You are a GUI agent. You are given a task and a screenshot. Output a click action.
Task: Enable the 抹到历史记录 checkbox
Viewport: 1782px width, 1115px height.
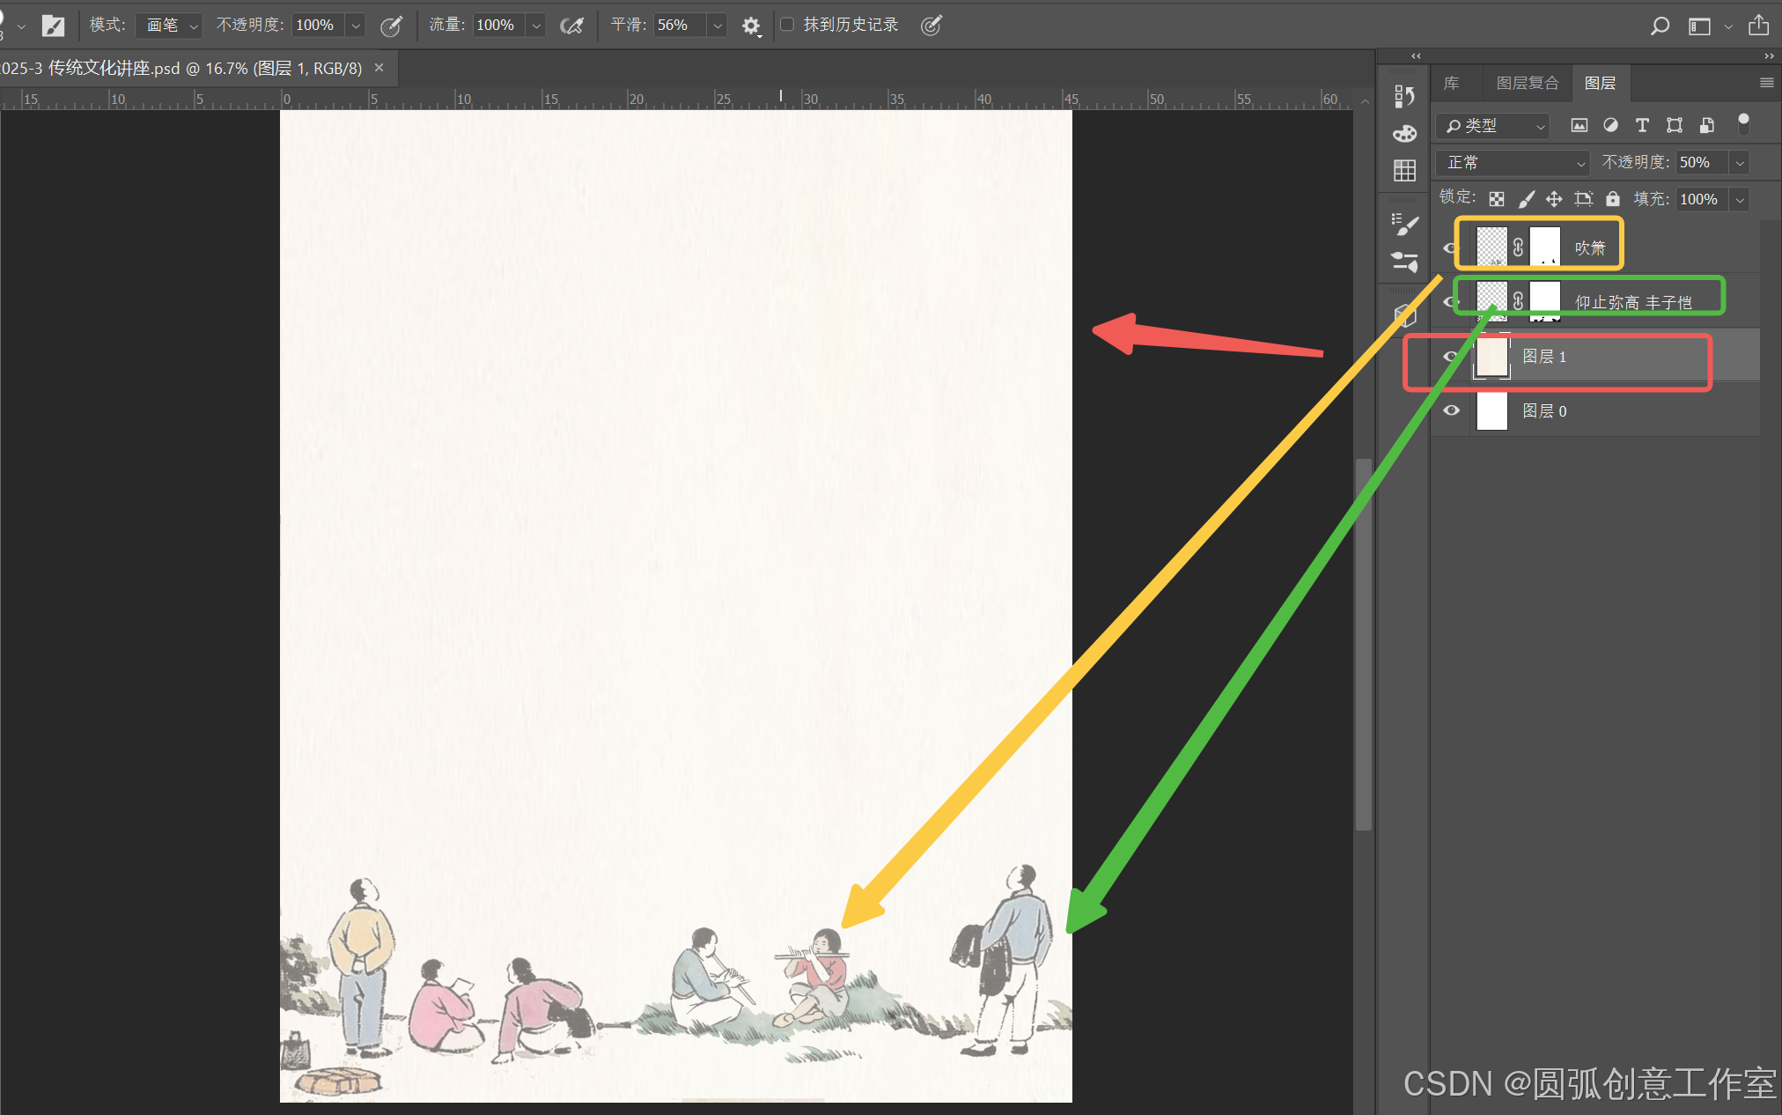click(x=787, y=25)
